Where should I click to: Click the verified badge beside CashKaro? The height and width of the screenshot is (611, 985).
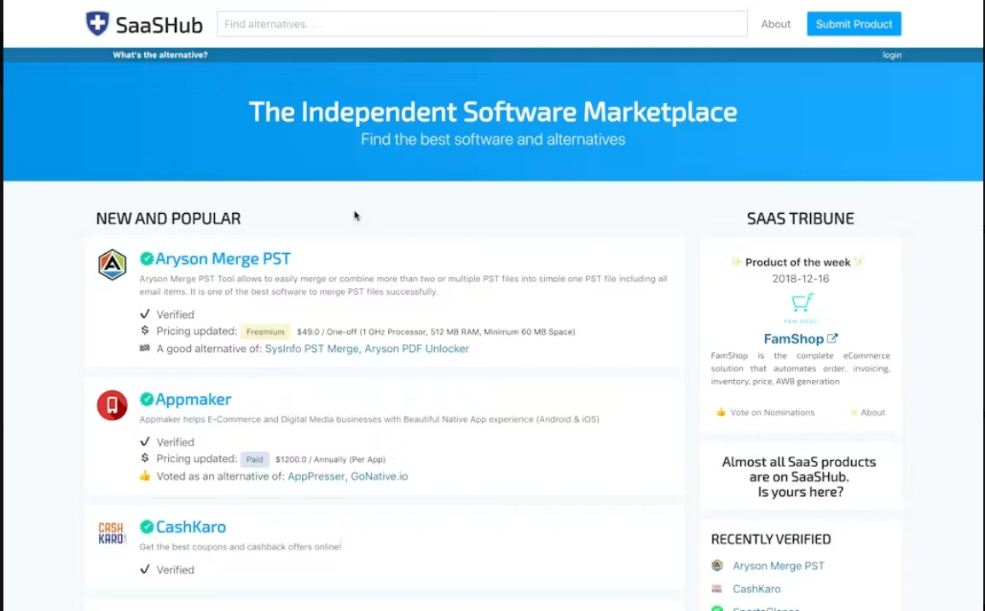pyautogui.click(x=147, y=527)
